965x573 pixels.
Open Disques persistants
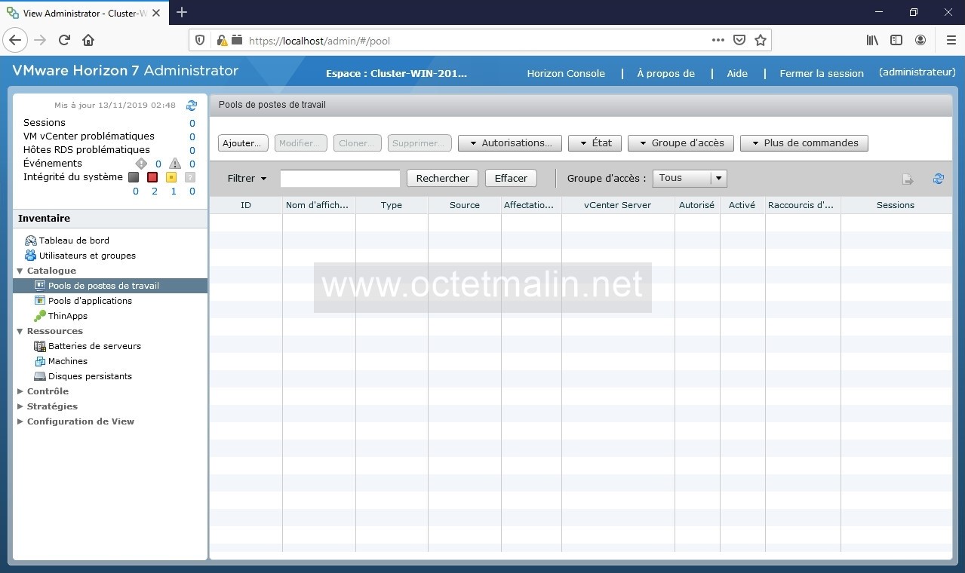click(90, 376)
